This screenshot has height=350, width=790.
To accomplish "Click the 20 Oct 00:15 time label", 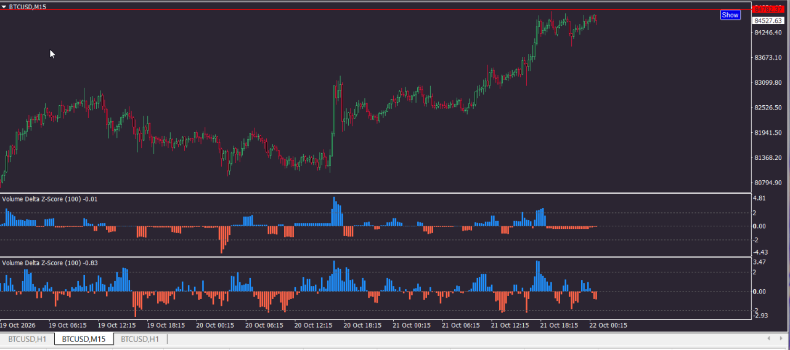I will point(215,325).
